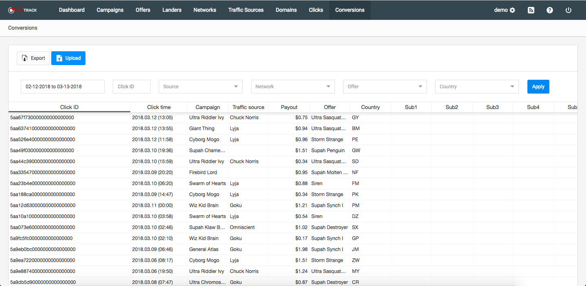This screenshot has height=286, width=586.
Task: Expand the Offer dropdown filter
Action: pos(385,87)
